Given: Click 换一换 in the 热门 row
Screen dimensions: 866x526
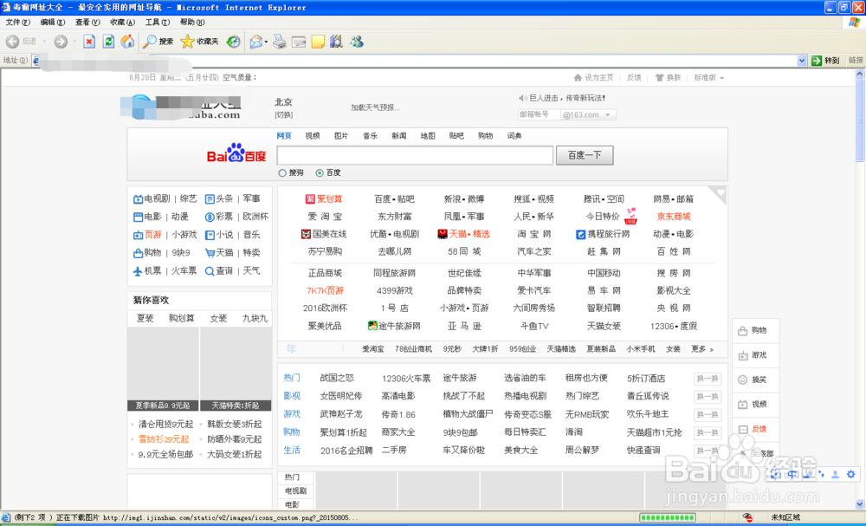Looking at the screenshot, I should [707, 379].
